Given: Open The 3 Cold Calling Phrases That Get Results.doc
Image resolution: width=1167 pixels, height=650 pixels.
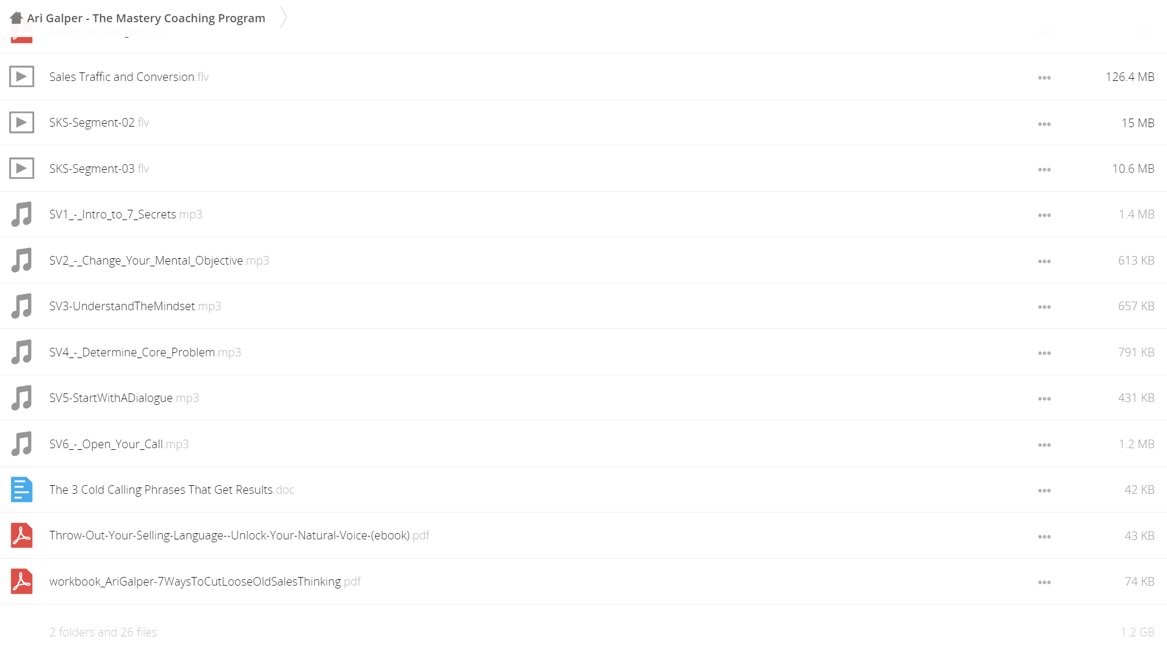Looking at the screenshot, I should pyautogui.click(x=172, y=490).
